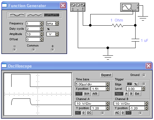This screenshot has width=154, height=120.
Task: Click the Channel B Y position -1.20 field
Action: (137, 108)
